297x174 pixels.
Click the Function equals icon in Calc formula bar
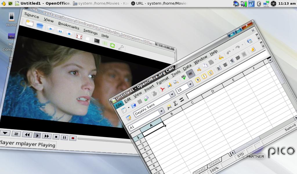(x=182, y=100)
